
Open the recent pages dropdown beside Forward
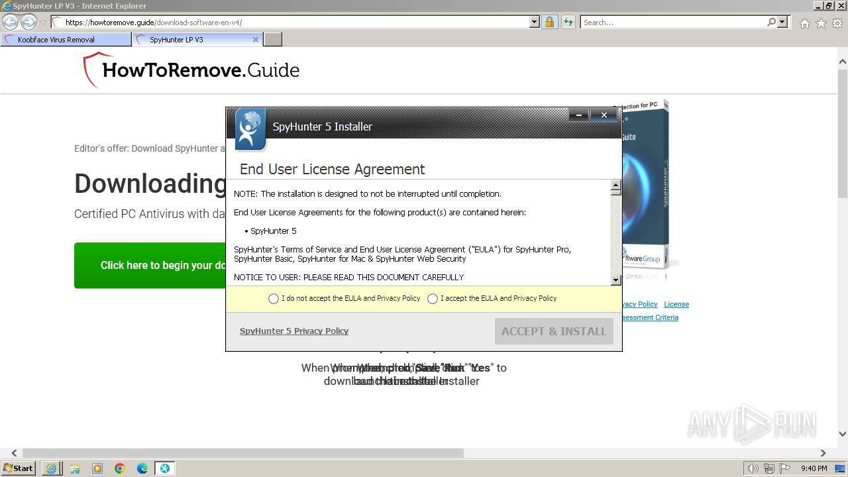43,23
